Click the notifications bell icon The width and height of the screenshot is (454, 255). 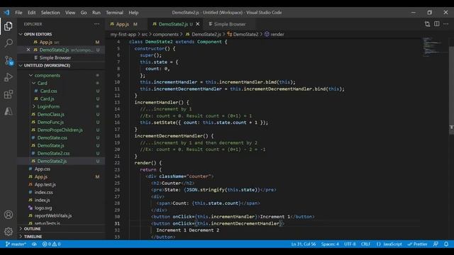pyautogui.click(x=446, y=244)
